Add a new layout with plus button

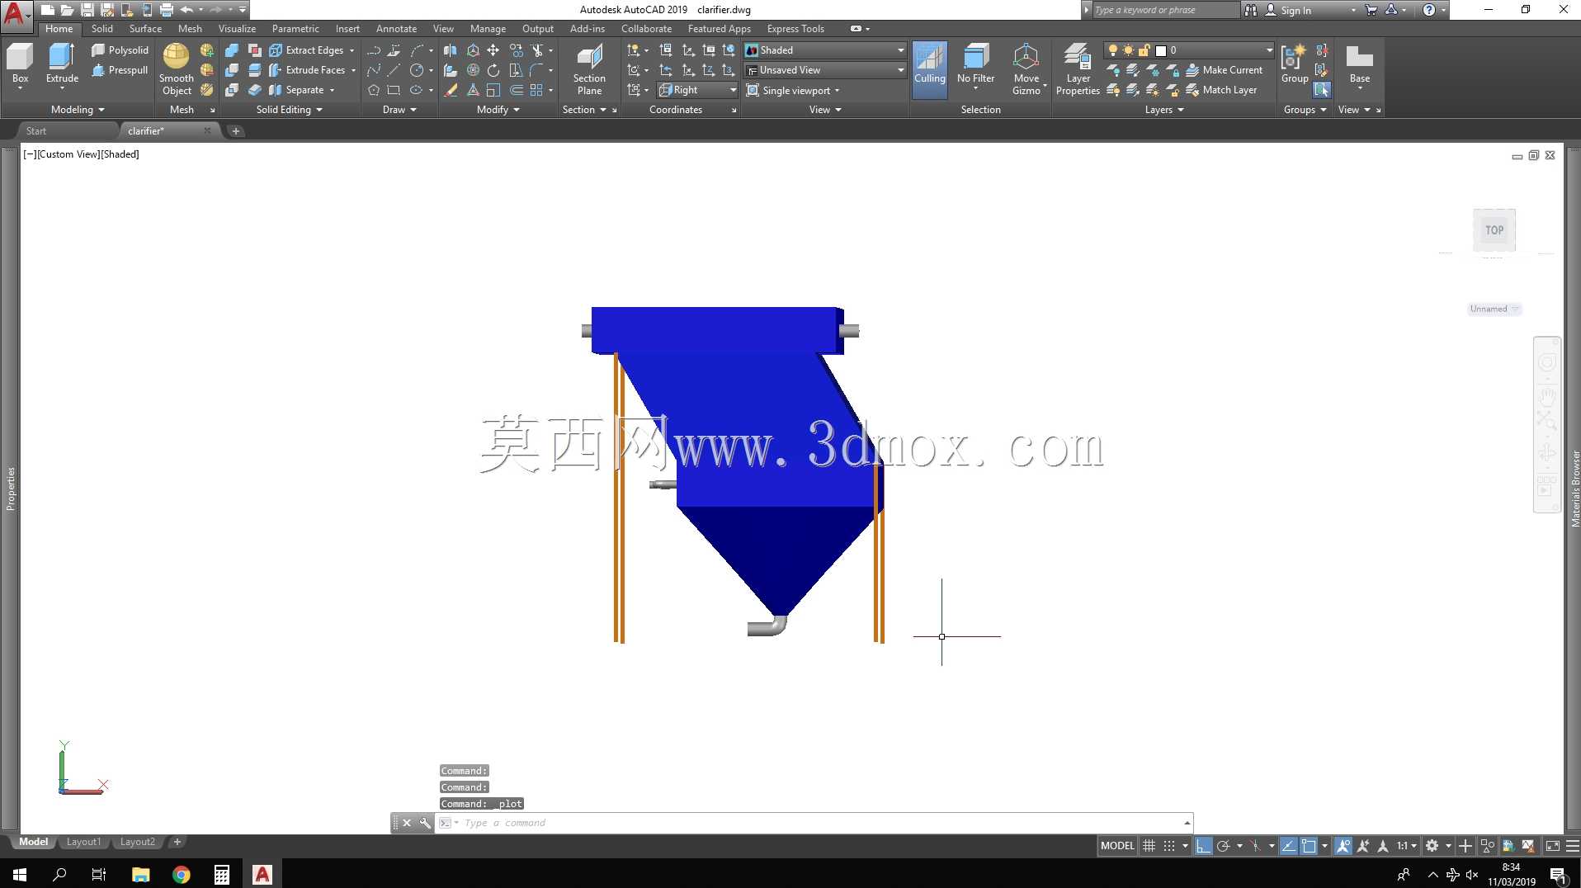point(177,842)
